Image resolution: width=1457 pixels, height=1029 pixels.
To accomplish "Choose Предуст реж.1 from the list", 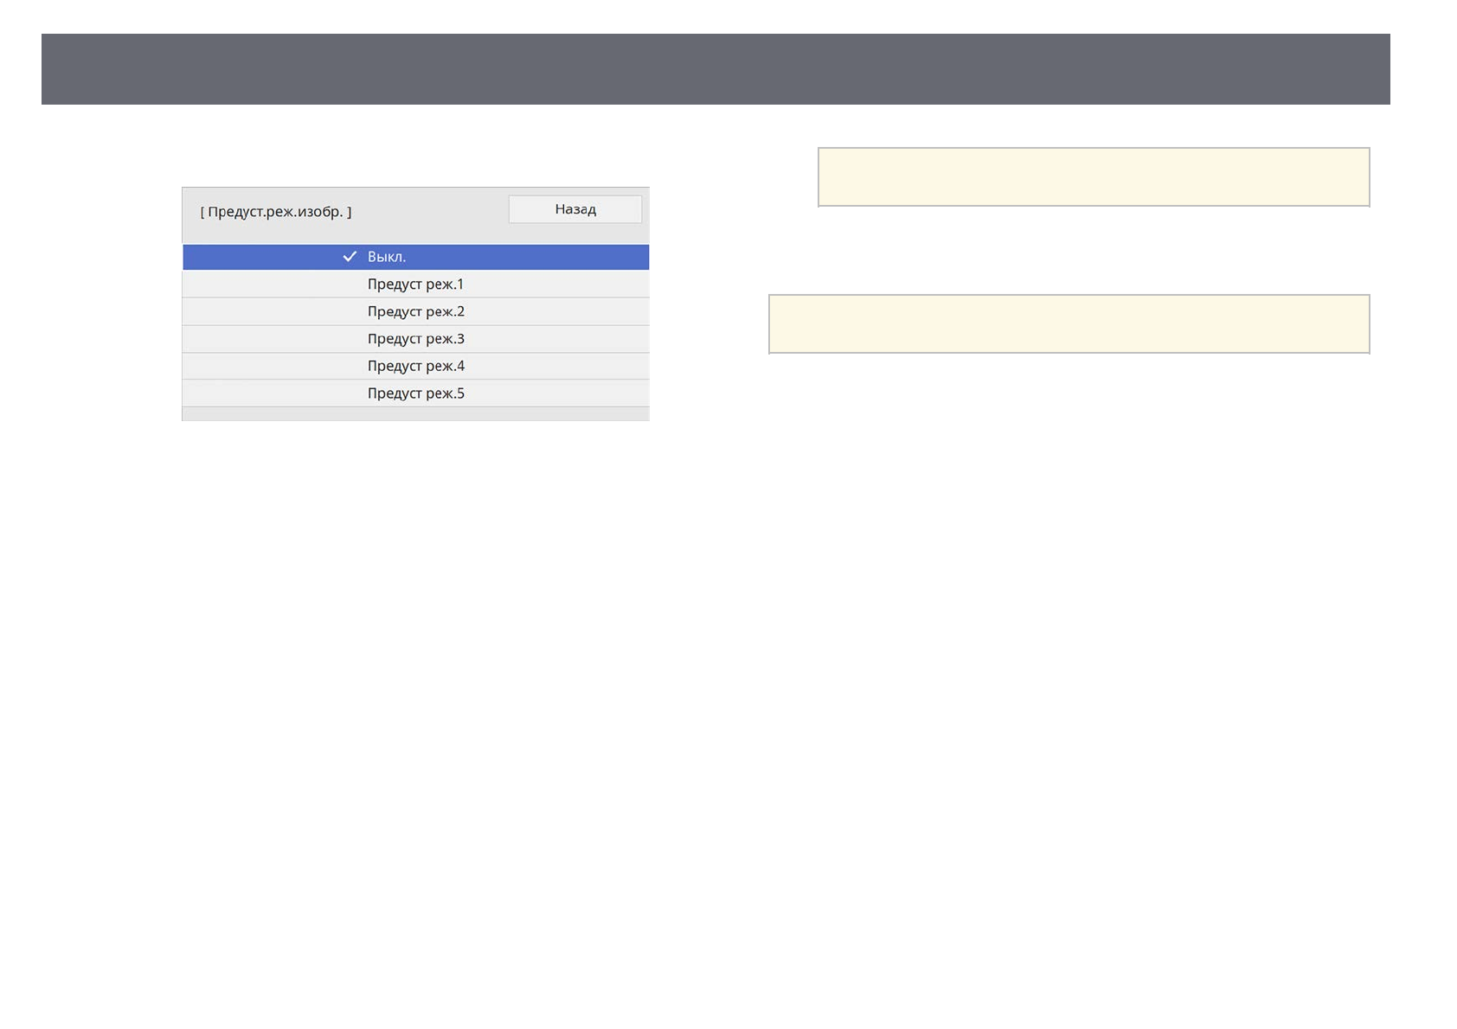I will (416, 284).
